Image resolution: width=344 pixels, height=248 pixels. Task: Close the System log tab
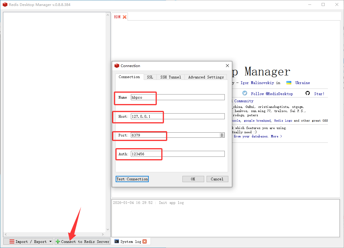click(145, 241)
